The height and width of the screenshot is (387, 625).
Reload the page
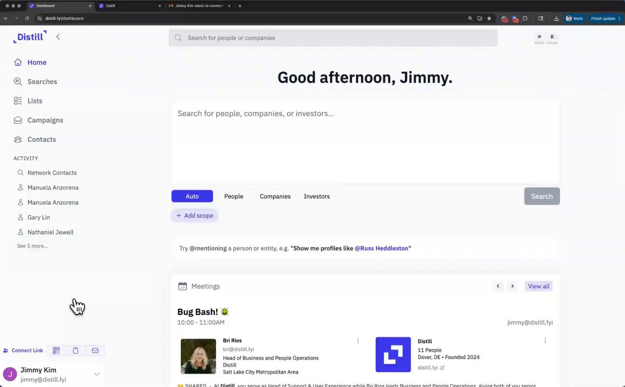click(27, 19)
